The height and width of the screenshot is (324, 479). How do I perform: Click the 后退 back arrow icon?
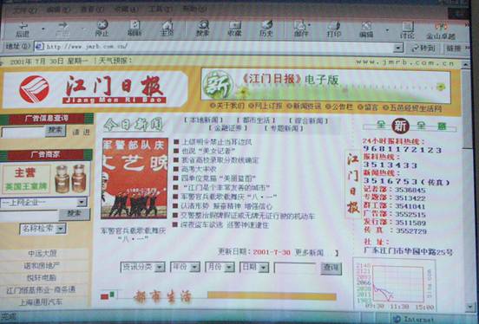23,25
